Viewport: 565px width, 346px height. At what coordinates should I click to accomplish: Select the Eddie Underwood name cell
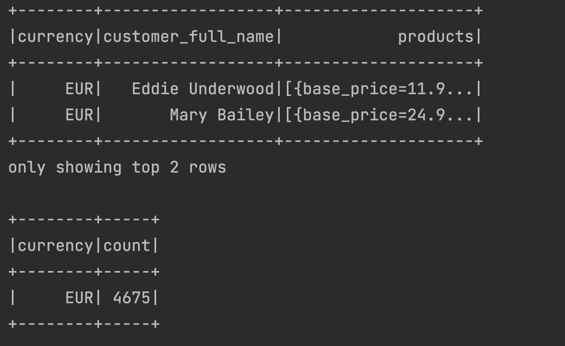pos(202,89)
